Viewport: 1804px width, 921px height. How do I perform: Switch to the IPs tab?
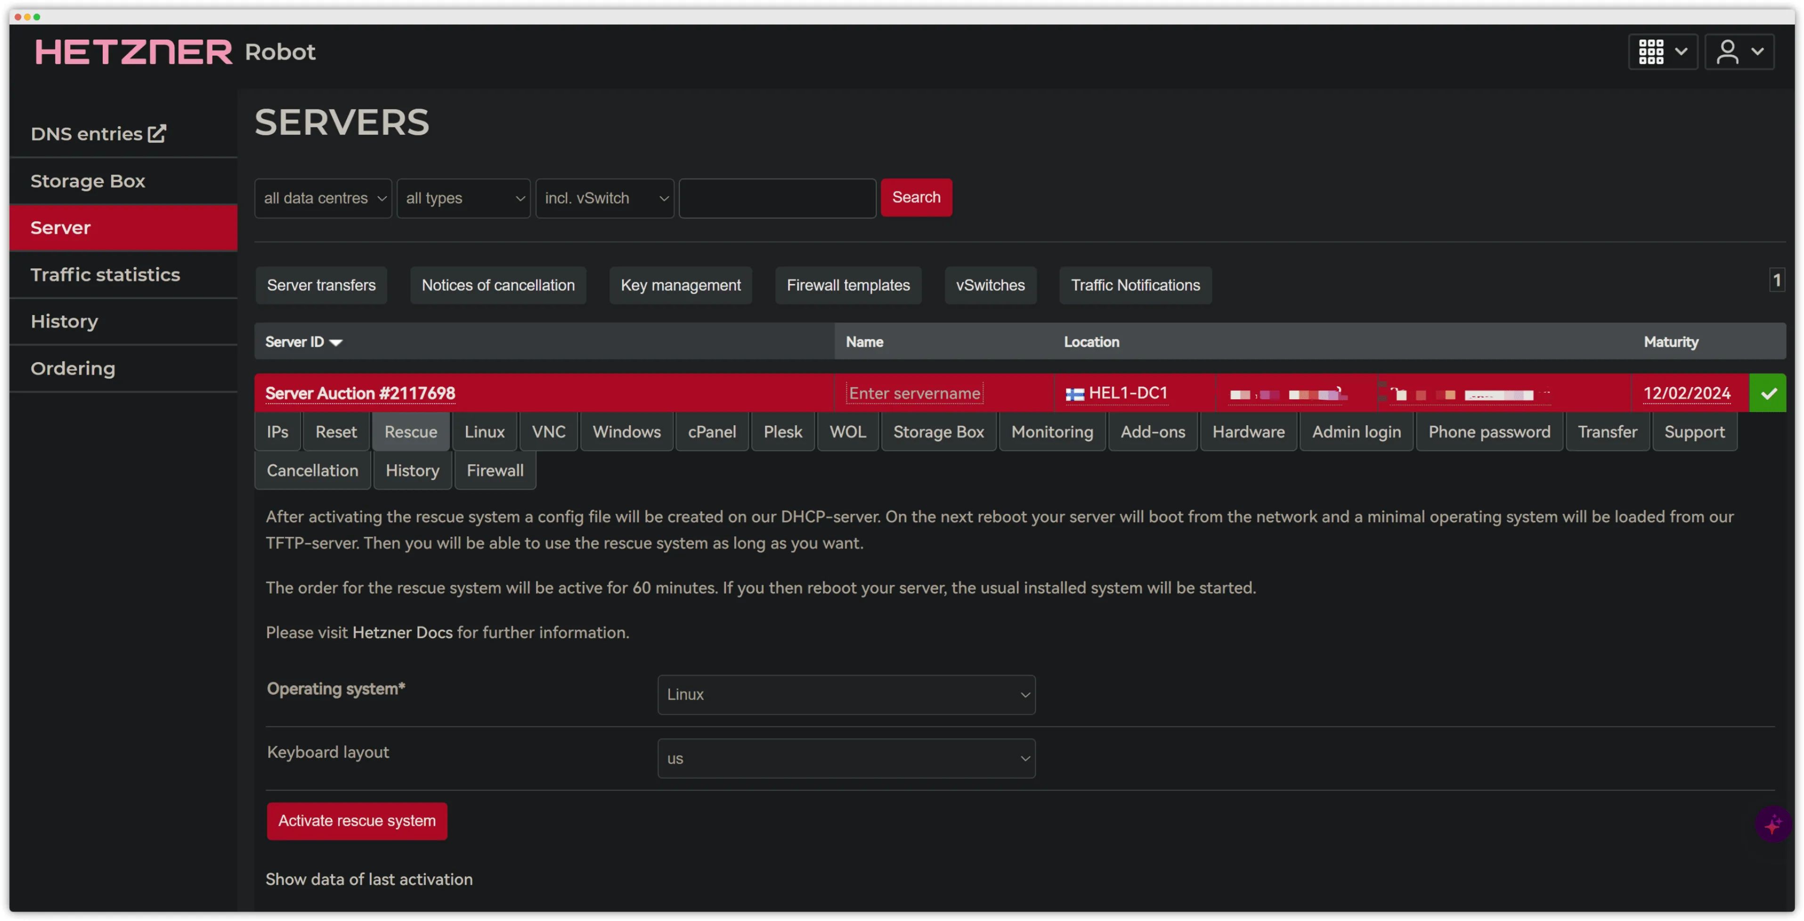[x=277, y=432]
